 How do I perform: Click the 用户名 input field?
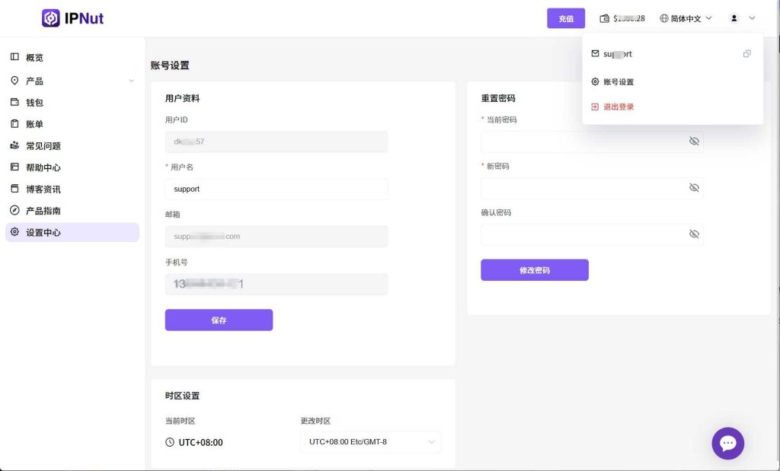276,189
